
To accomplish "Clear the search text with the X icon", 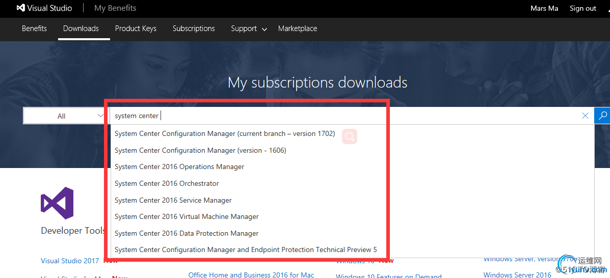I will pyautogui.click(x=585, y=116).
